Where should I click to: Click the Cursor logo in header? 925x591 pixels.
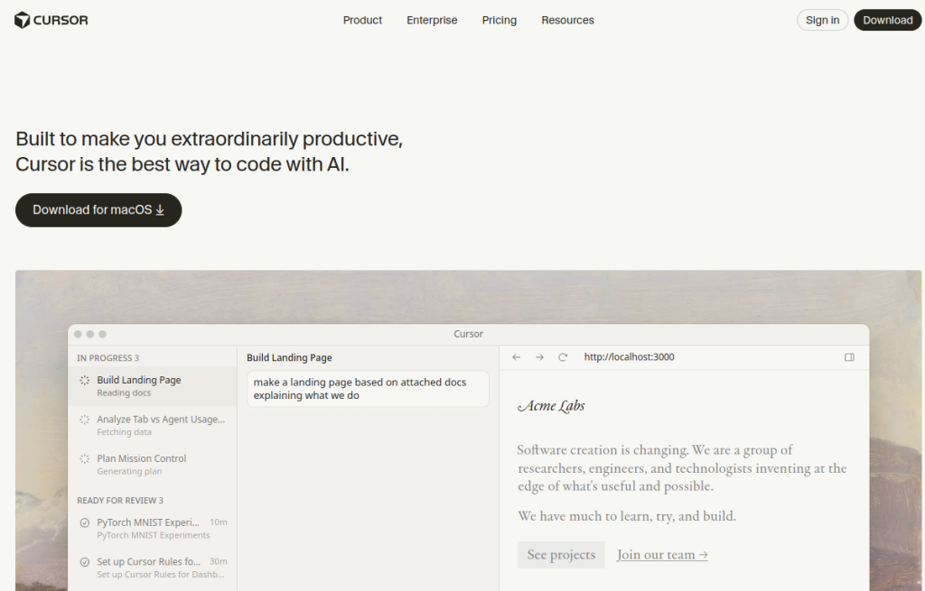[x=51, y=20]
